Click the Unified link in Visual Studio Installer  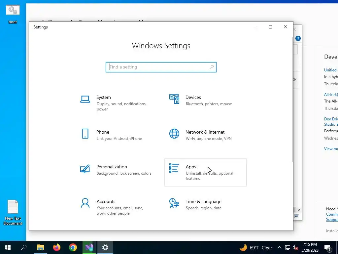tap(330, 70)
